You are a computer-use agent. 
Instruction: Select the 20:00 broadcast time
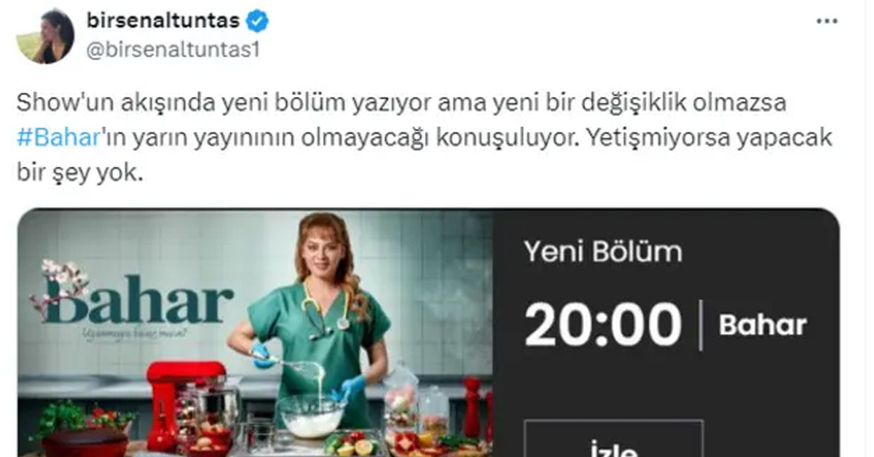tap(602, 324)
